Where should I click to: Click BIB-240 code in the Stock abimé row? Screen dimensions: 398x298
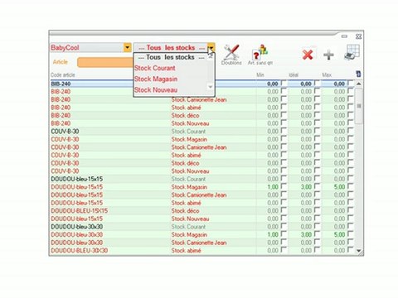point(61,108)
